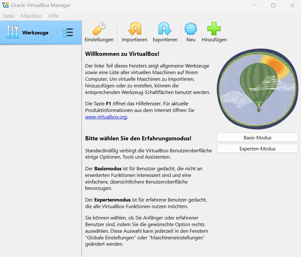Minimize the VirtualBox Manager window
The height and width of the screenshot is (257, 301).
click(x=254, y=5)
